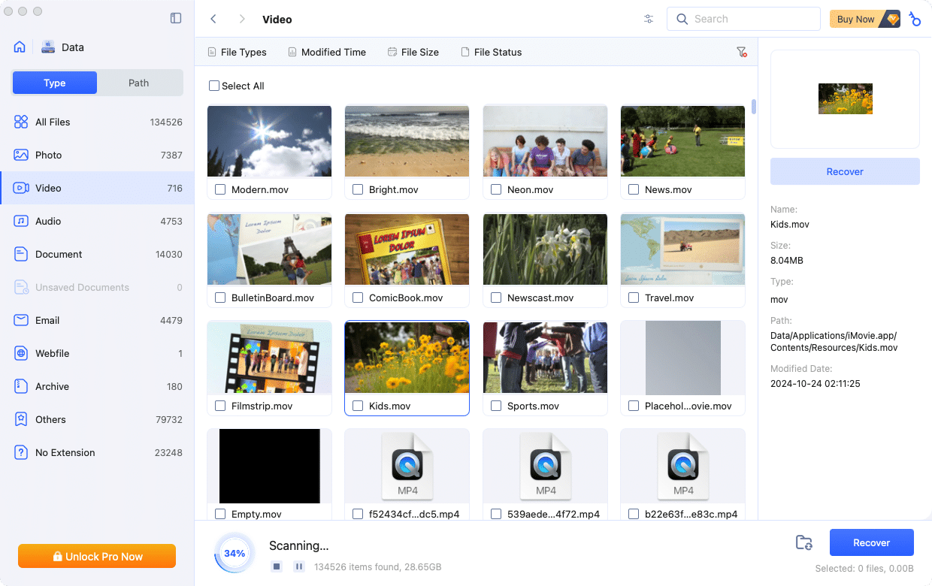This screenshot has width=932, height=586.
Task: Go back with the left arrow
Action: point(213,19)
